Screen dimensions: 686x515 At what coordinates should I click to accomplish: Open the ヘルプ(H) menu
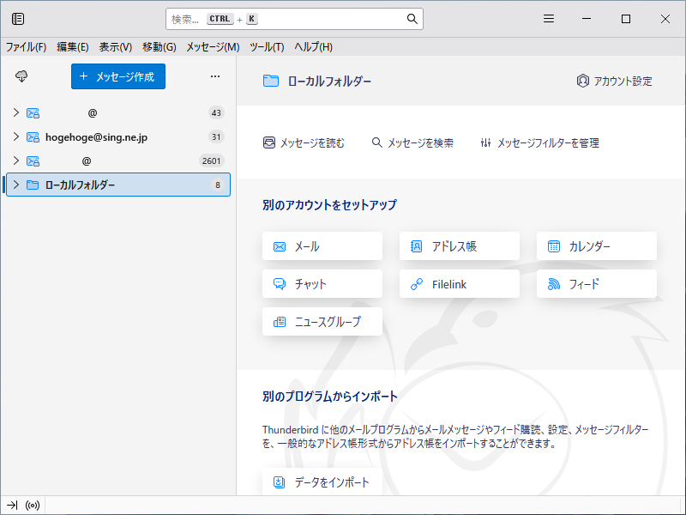pyautogui.click(x=313, y=47)
